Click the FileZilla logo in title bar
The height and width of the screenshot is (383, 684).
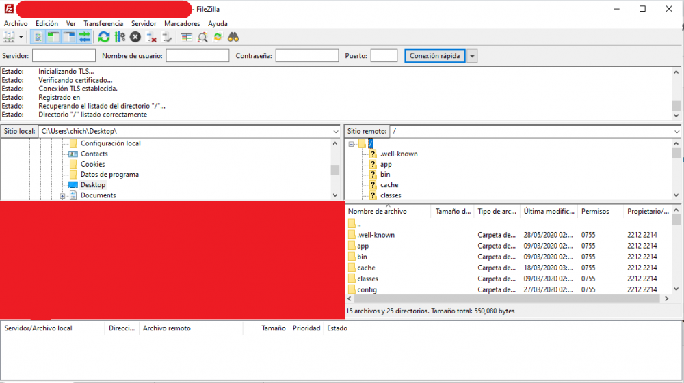click(9, 9)
